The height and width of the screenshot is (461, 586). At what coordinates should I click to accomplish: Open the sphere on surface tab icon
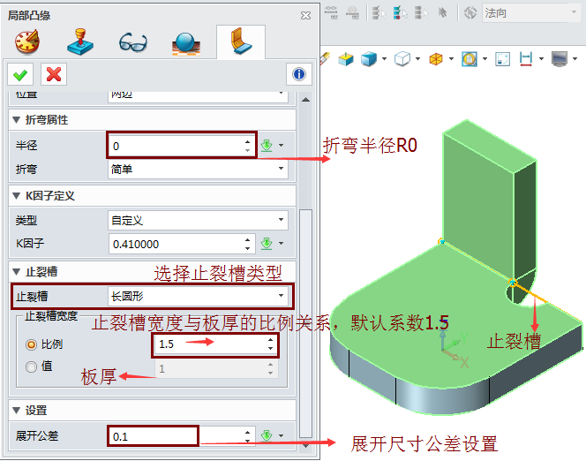pyautogui.click(x=186, y=44)
